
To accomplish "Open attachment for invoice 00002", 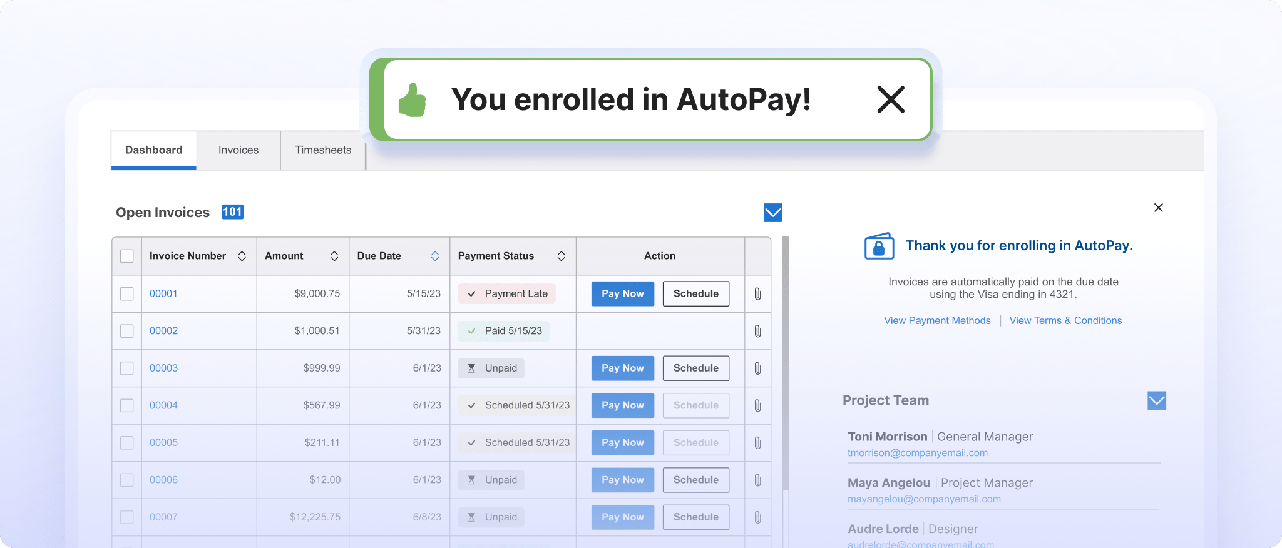I will [757, 331].
